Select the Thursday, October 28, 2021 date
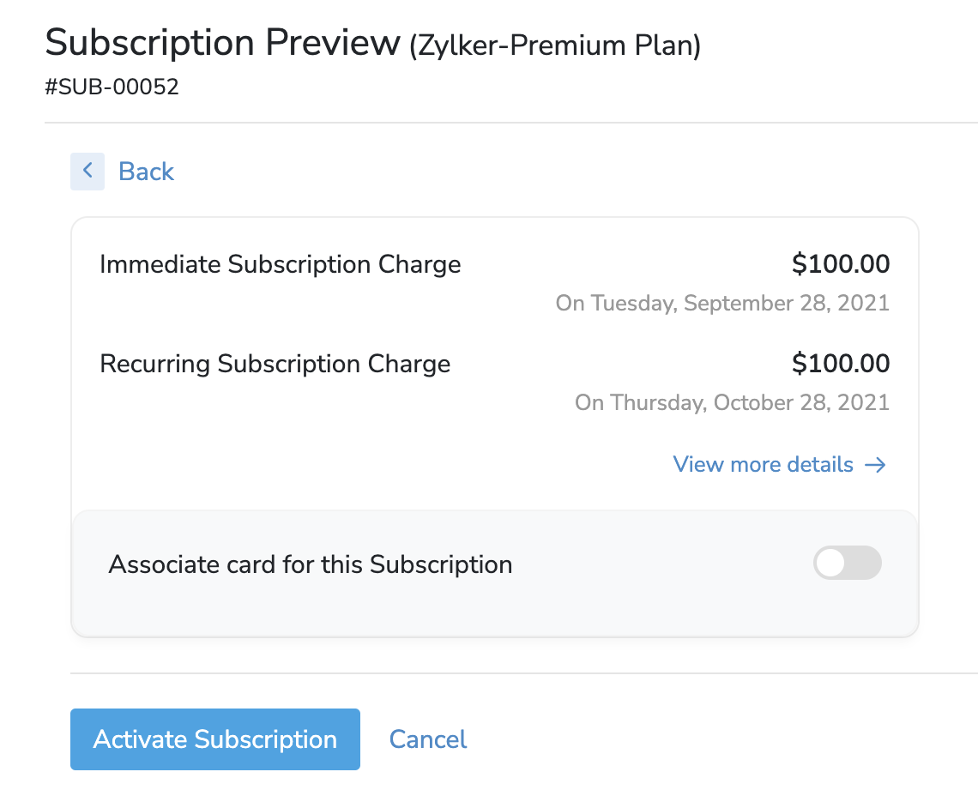 pyautogui.click(x=731, y=402)
